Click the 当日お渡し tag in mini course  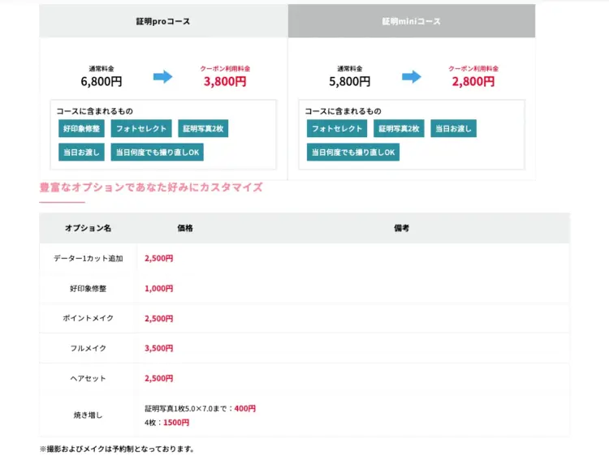click(x=453, y=128)
